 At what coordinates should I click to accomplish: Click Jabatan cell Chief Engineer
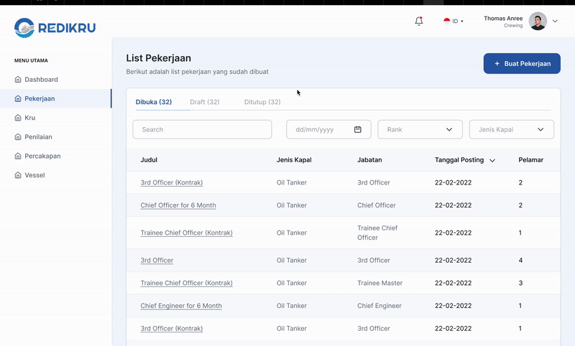[379, 305]
